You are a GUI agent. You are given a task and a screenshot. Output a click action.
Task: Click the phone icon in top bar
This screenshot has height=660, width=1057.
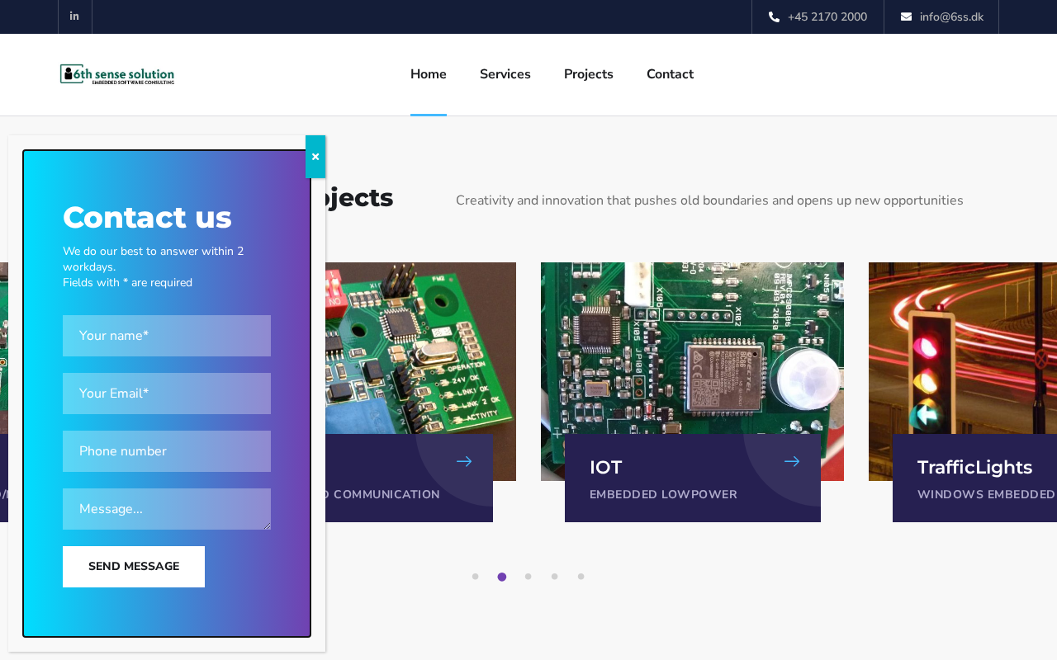(774, 17)
